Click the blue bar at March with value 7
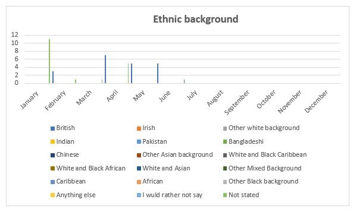The width and height of the screenshot is (356, 215). tap(105, 69)
